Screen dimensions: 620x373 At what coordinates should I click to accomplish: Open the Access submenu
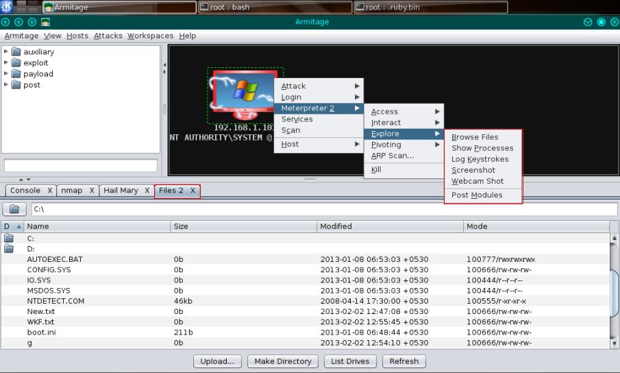[404, 112]
